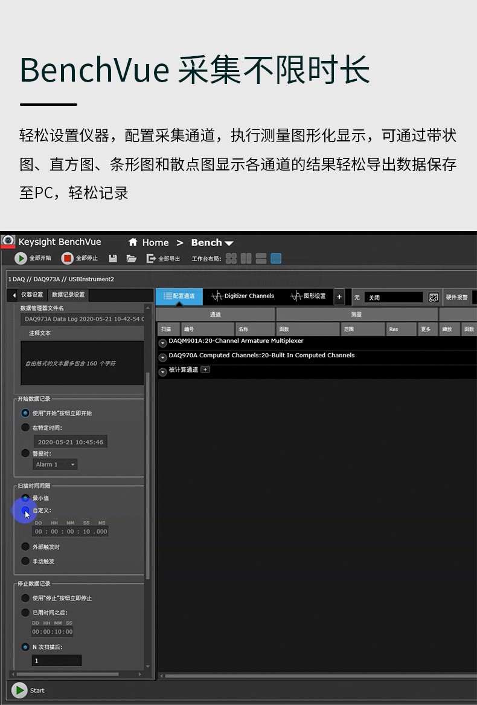Switch to the Digitizer Channels tab
This screenshot has height=705, width=477.
click(x=243, y=296)
